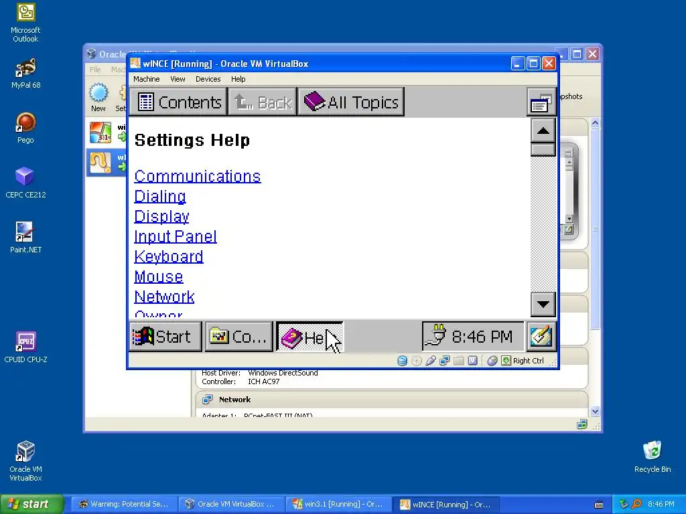Click the power plug clock tray in CE
This screenshot has width=686, height=514.
tap(473, 337)
